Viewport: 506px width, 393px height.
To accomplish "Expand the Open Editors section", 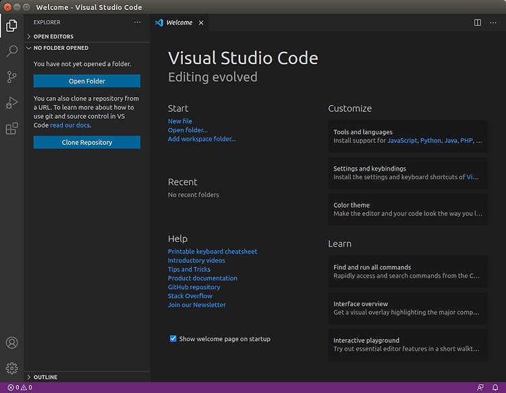I will (87, 36).
